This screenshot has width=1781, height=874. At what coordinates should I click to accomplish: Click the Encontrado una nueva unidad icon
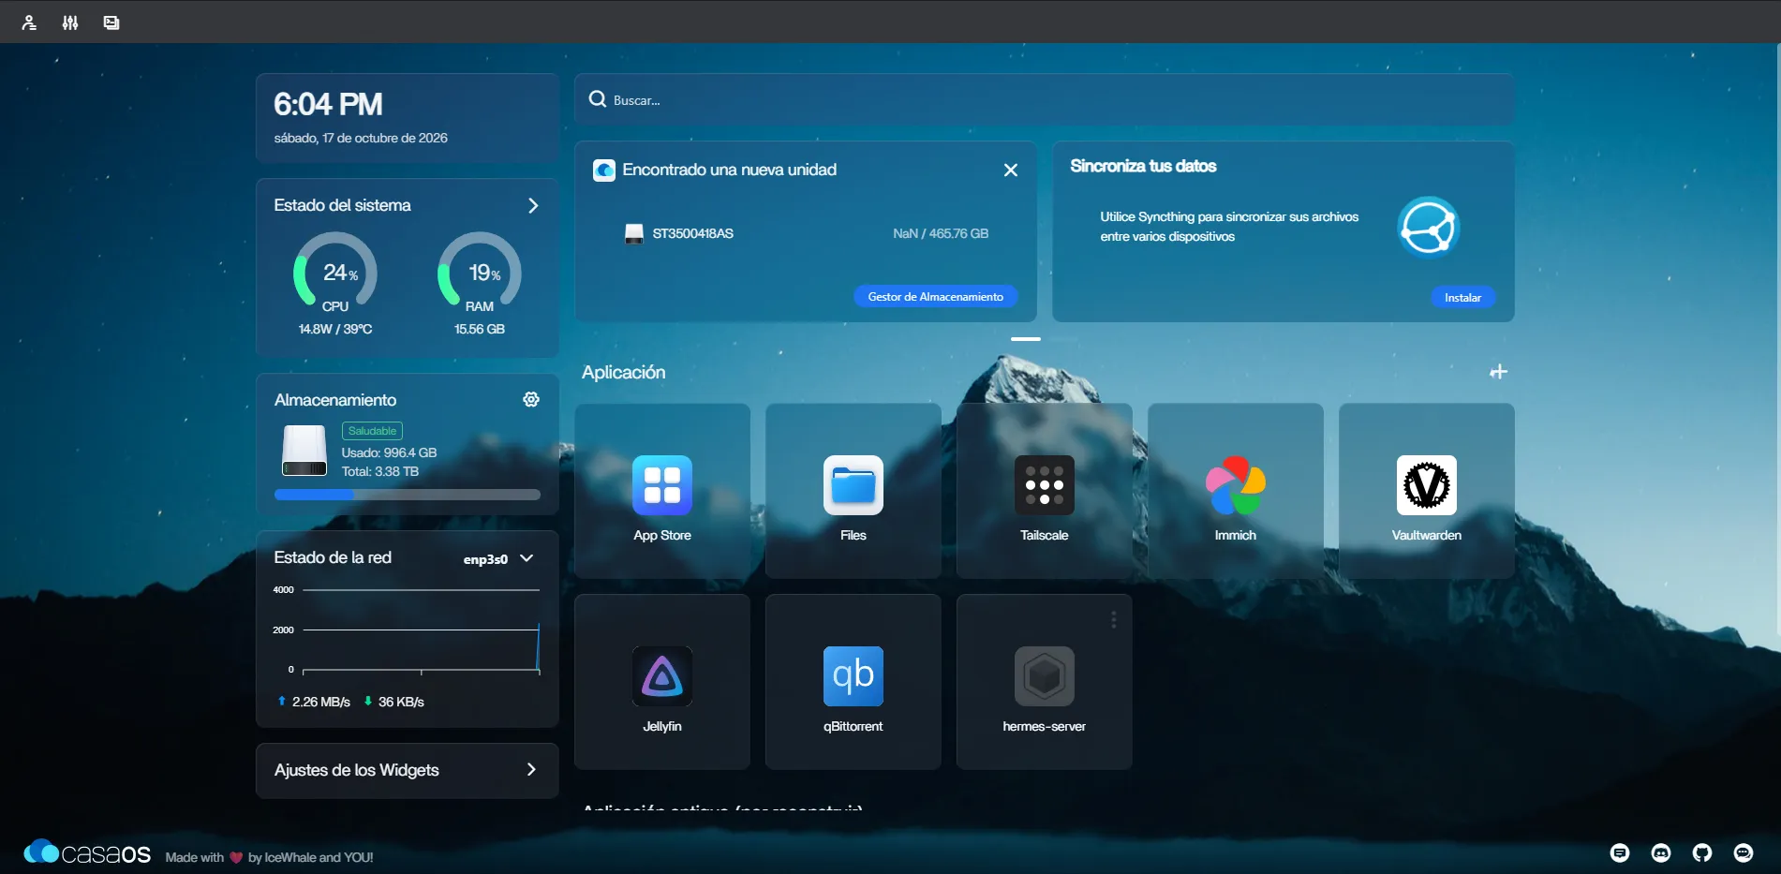(x=604, y=170)
